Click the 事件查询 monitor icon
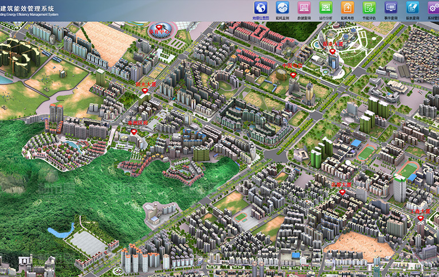The width and height of the screenshot is (439, 277). point(391,8)
